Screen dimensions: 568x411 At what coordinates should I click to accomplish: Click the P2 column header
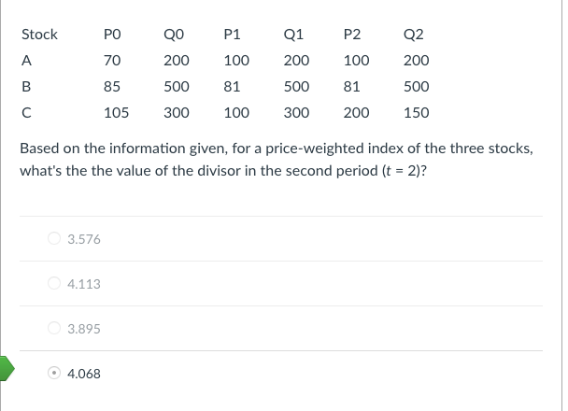(352, 35)
